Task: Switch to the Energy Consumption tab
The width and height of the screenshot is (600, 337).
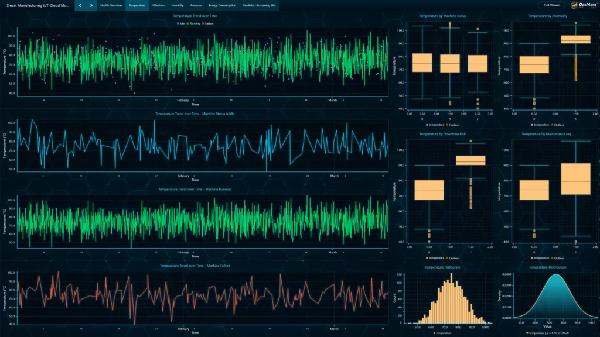Action: coord(221,5)
